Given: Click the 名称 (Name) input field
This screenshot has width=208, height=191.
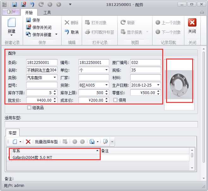Looking at the screenshot, I should click(x=42, y=70).
